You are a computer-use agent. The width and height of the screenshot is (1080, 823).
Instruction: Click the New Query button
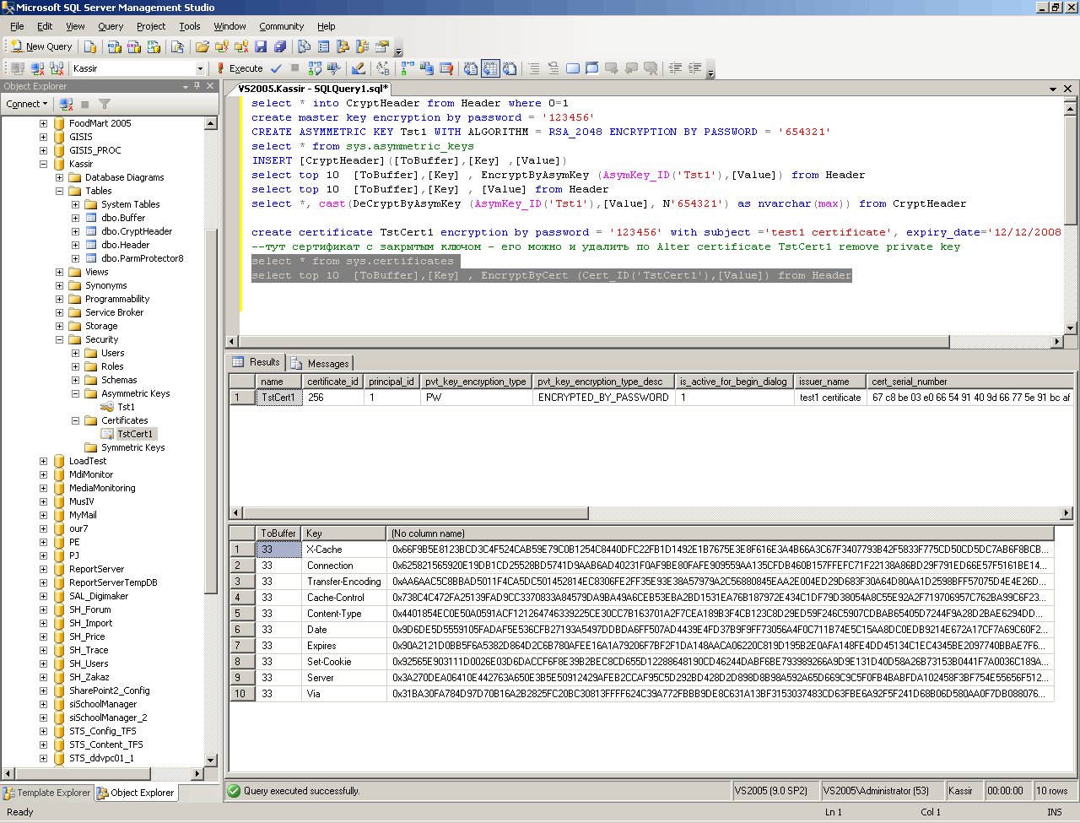40,46
